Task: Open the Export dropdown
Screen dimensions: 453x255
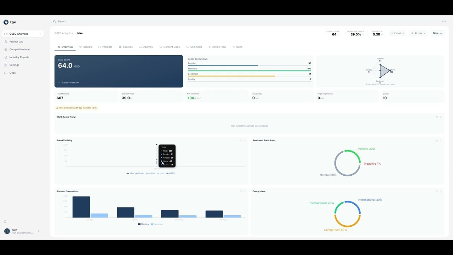Action: 398,33
